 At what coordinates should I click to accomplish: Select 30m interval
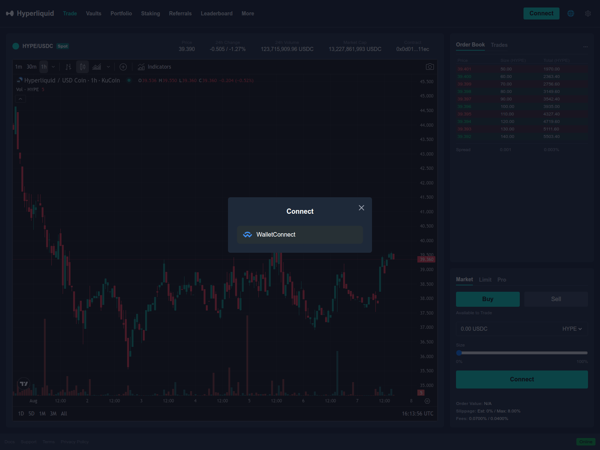pyautogui.click(x=31, y=67)
